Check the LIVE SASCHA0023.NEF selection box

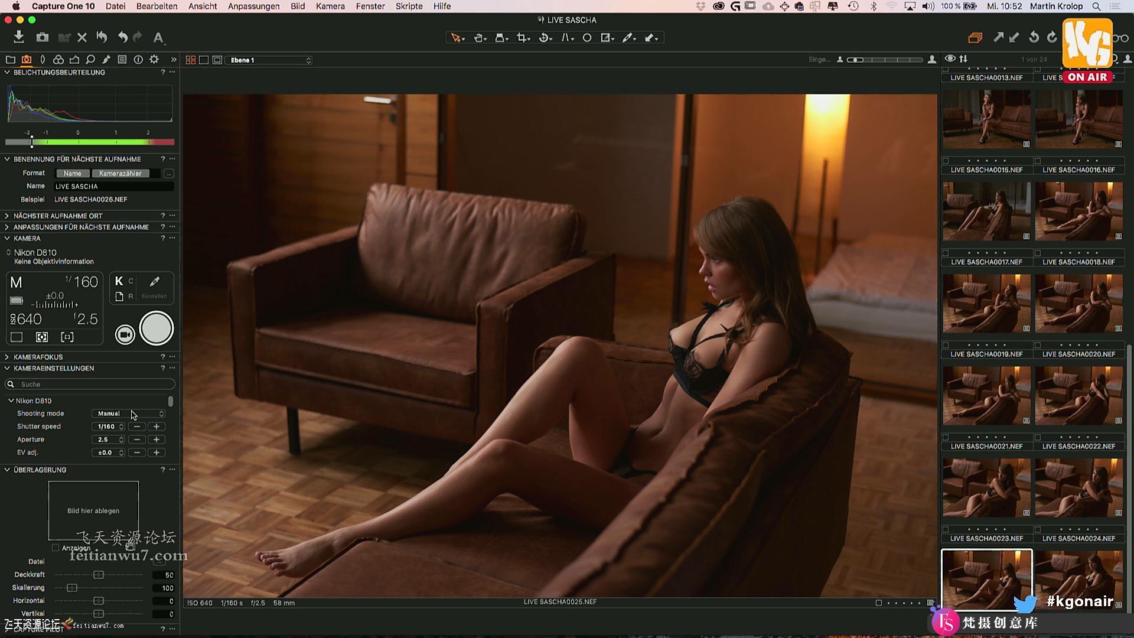(946, 529)
